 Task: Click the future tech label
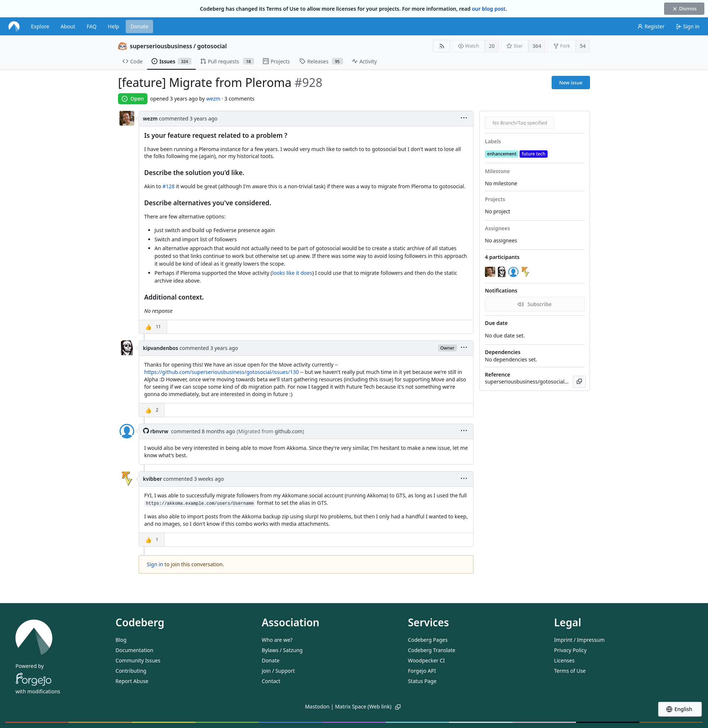pyautogui.click(x=533, y=154)
